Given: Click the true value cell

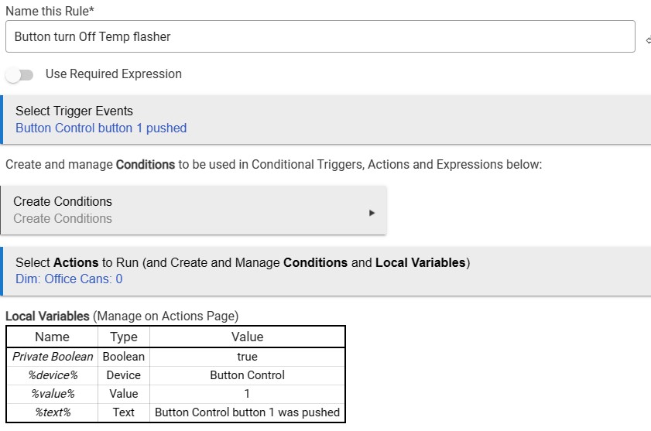Looking at the screenshot, I should click(x=247, y=357).
